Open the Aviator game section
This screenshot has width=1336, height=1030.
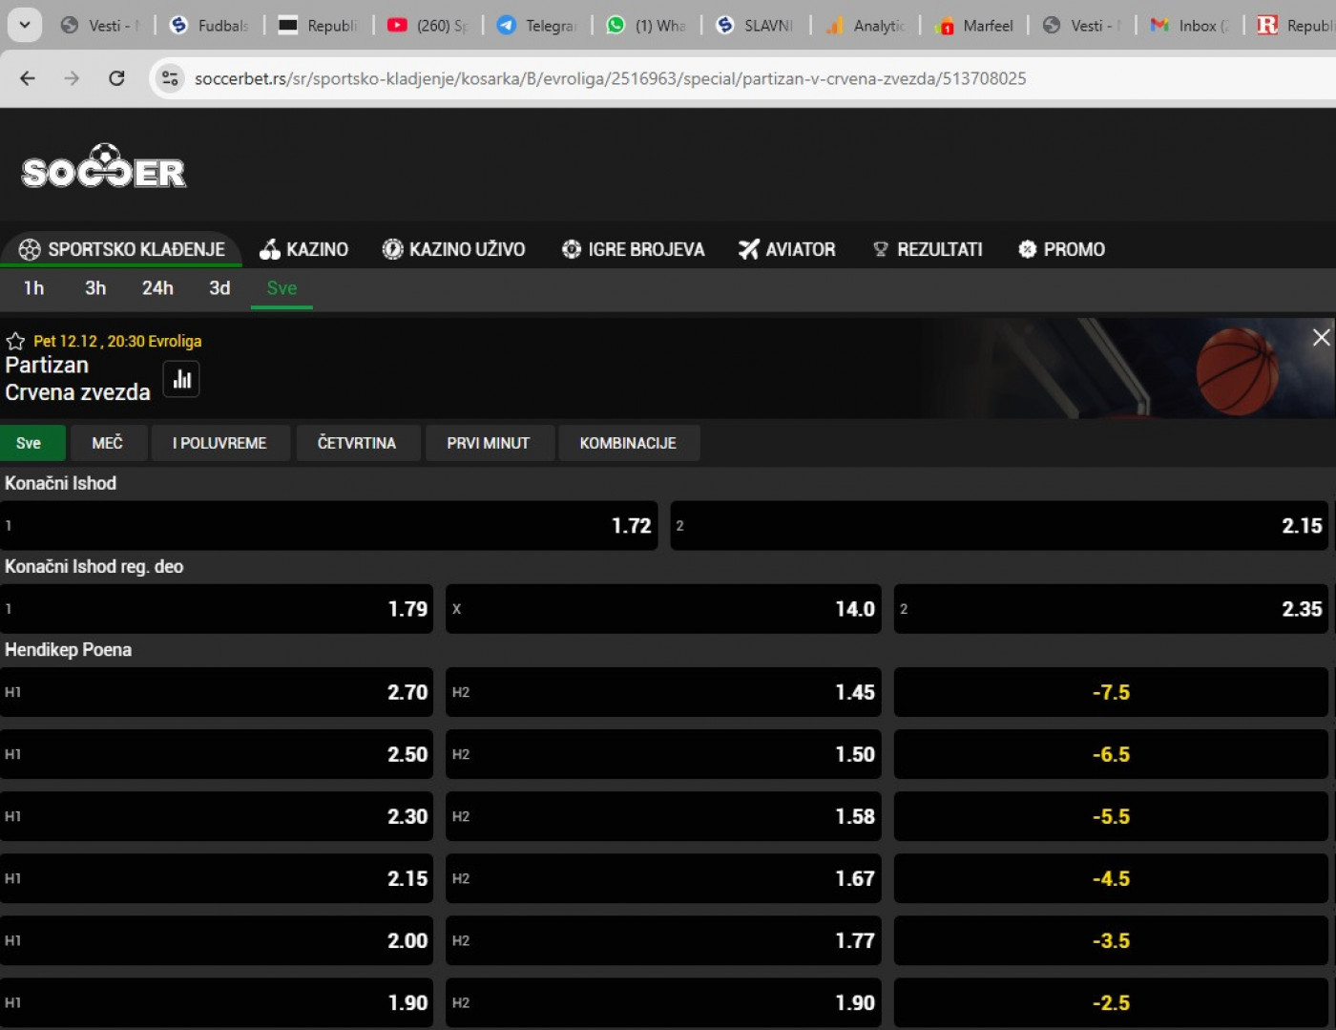click(787, 249)
